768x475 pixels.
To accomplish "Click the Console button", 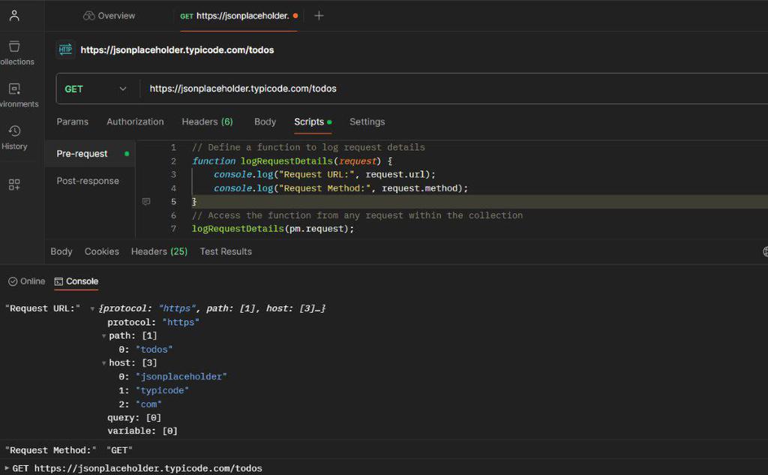I will coord(76,281).
